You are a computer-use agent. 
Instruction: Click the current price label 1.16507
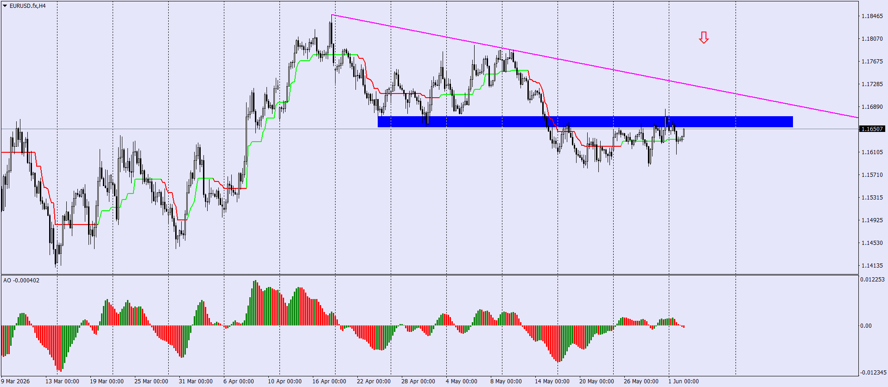pos(872,129)
